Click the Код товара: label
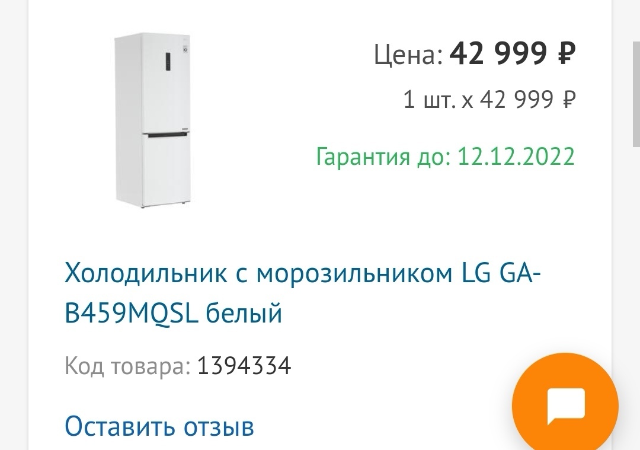Image resolution: width=640 pixels, height=450 pixels. tap(127, 366)
